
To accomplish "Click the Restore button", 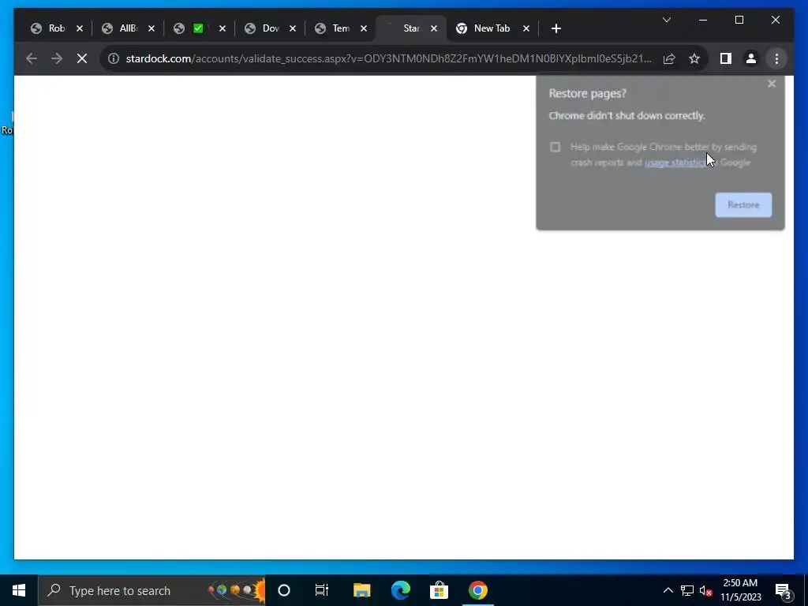I will coord(743,204).
